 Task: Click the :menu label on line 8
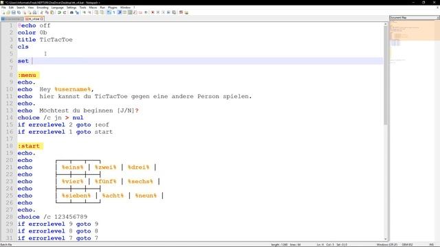click(27, 75)
